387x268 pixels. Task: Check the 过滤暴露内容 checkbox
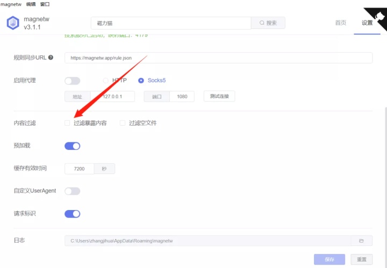click(x=67, y=123)
